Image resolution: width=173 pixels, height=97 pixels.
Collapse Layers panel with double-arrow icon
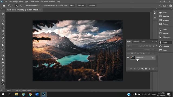[x=152, y=41]
